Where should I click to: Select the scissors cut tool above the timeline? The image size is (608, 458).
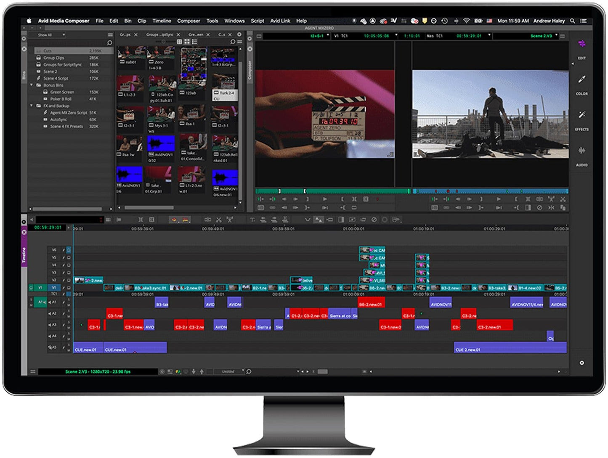click(x=219, y=220)
